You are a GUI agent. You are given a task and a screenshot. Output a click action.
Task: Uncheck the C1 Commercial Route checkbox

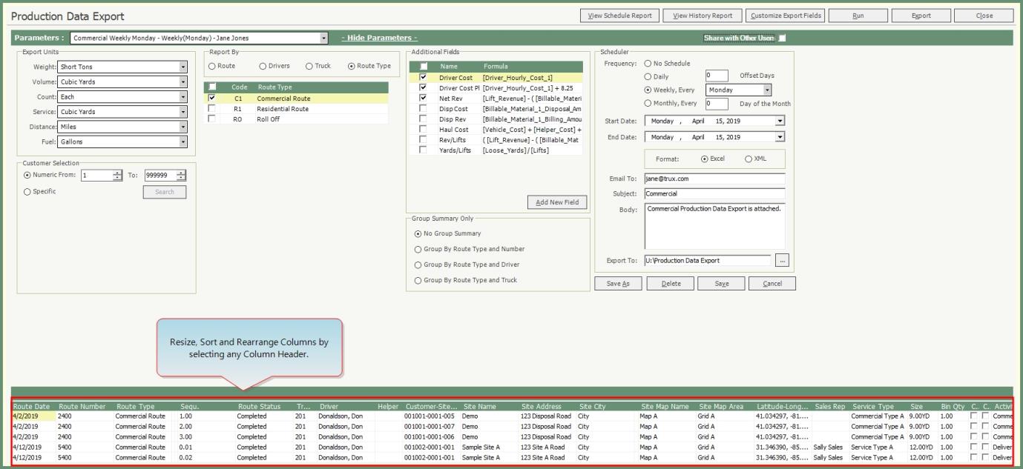point(212,98)
